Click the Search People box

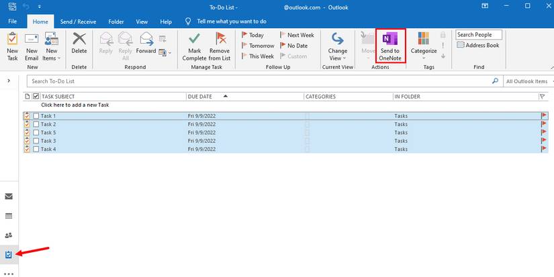[479, 35]
